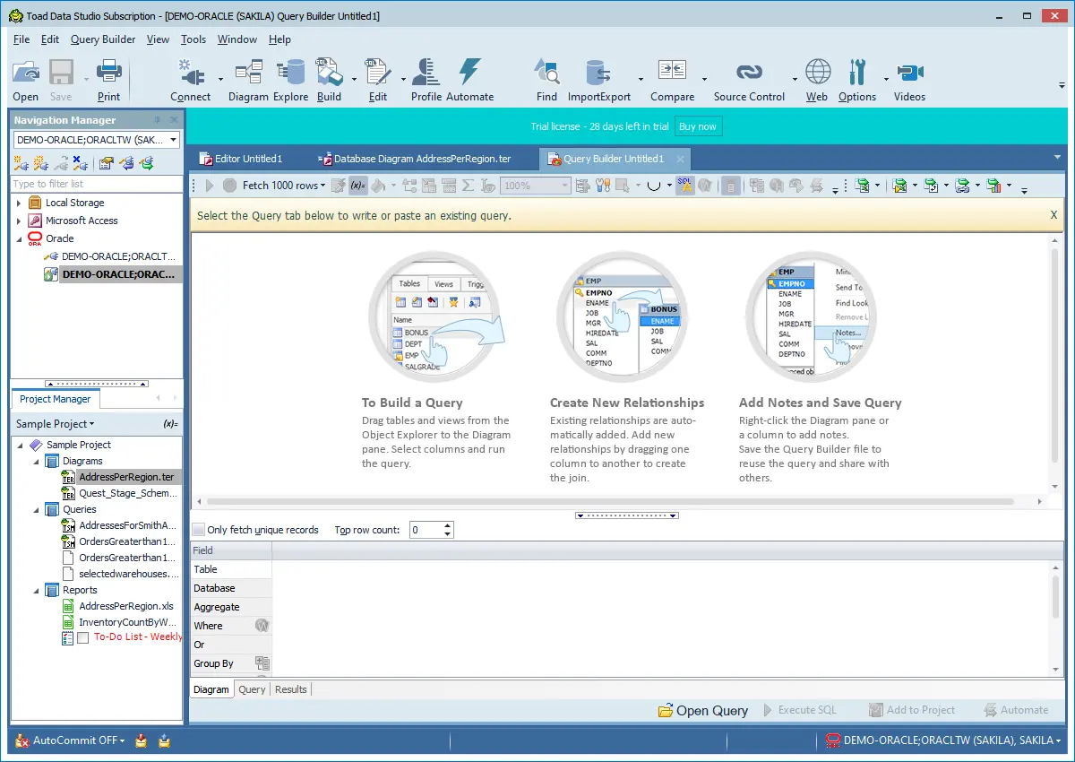
Task: Open the Query Builder menu
Action: tap(103, 39)
